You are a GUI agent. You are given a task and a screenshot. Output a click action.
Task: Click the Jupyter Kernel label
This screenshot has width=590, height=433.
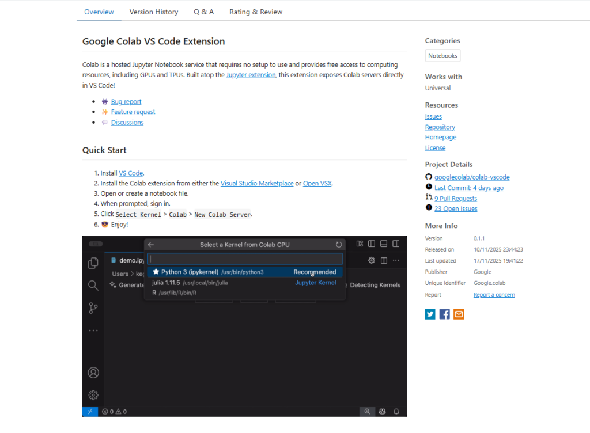click(315, 283)
